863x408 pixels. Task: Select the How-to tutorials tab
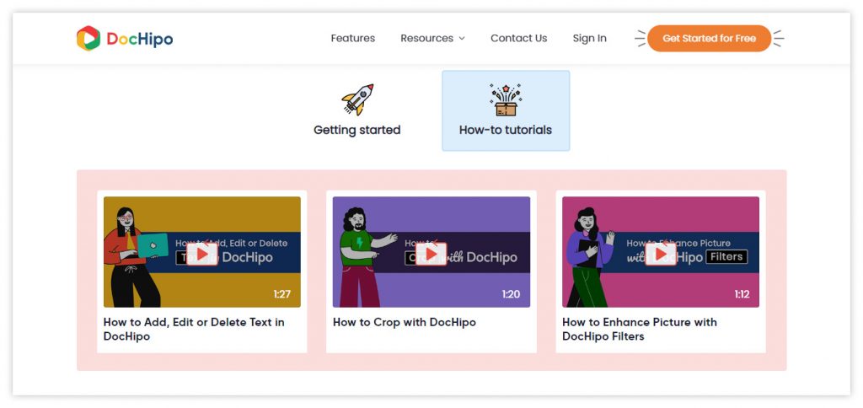[x=506, y=110]
